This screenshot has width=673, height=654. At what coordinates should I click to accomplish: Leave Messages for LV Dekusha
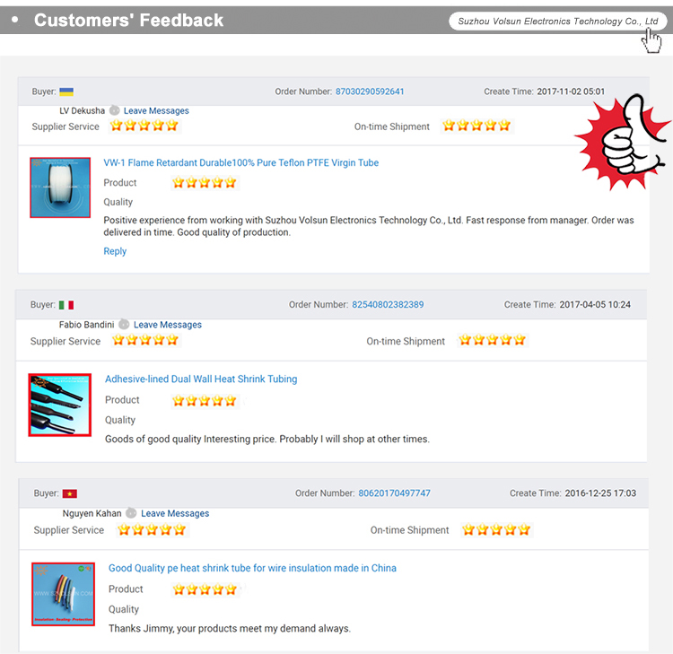coord(156,110)
